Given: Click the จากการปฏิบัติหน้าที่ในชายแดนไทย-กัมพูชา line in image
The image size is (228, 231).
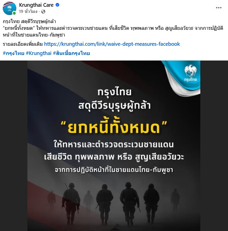Looking at the screenshot, I should point(114,170).
